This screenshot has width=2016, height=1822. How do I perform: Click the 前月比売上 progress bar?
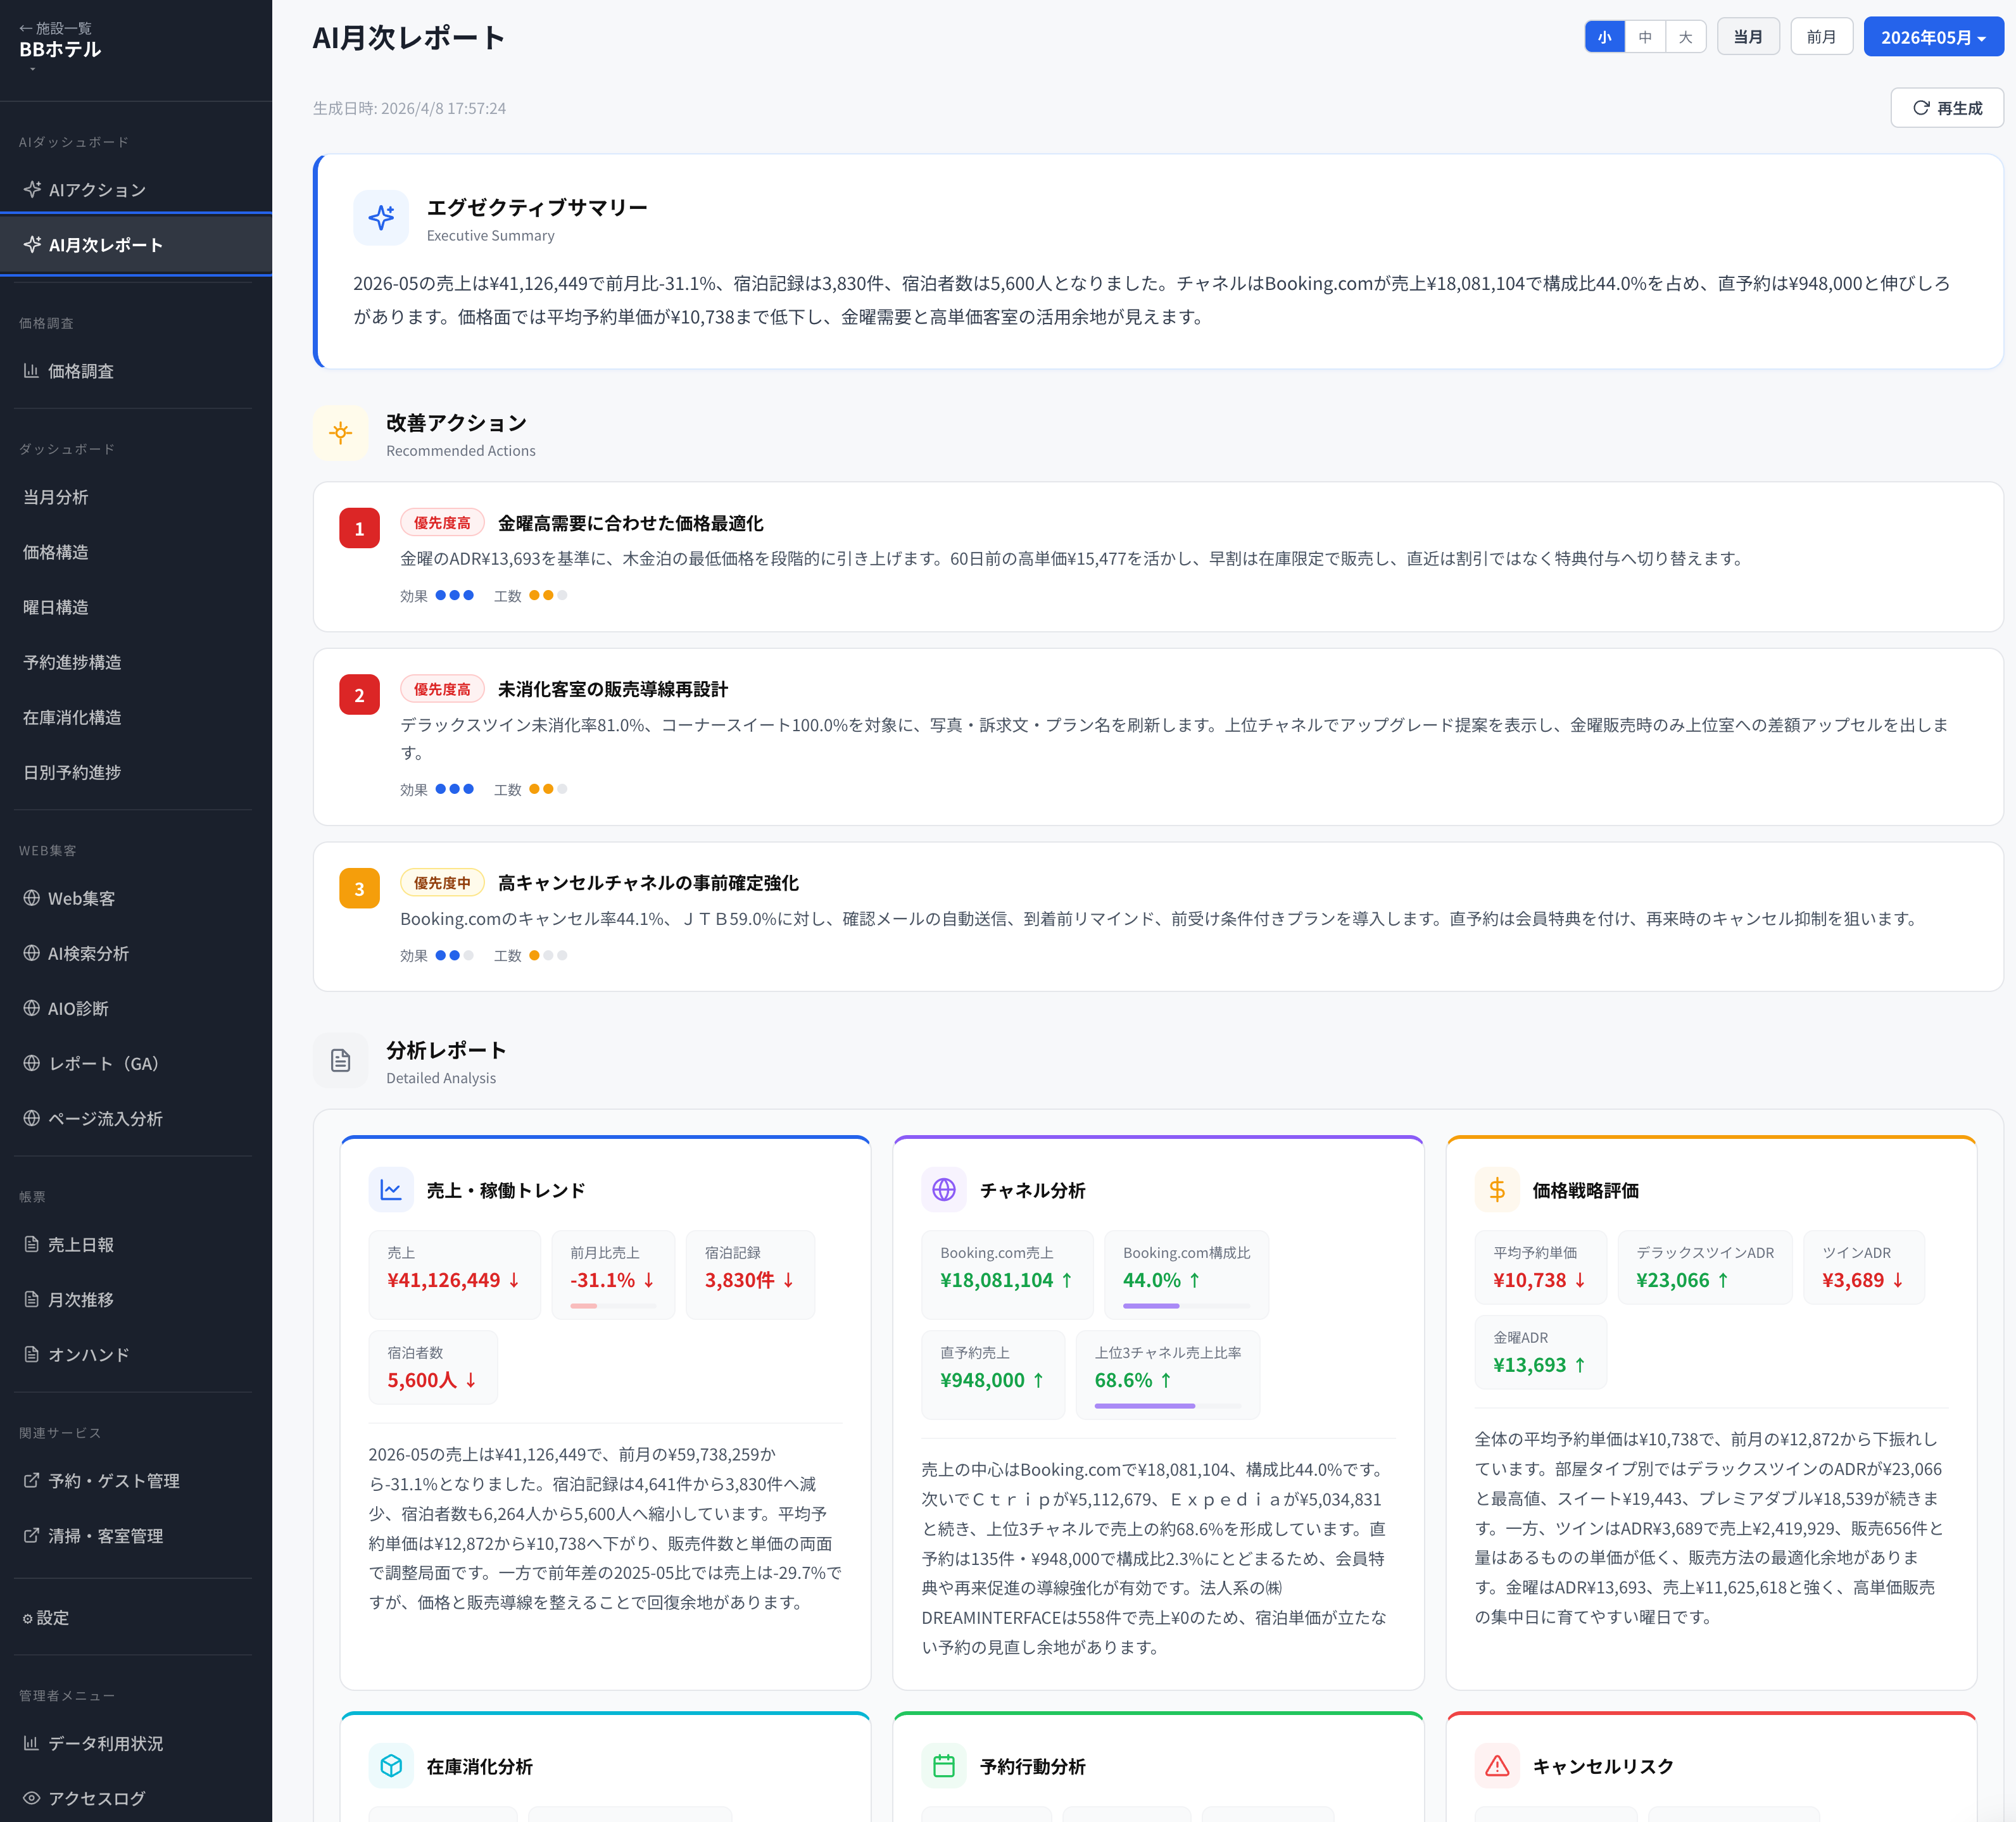[x=613, y=1305]
